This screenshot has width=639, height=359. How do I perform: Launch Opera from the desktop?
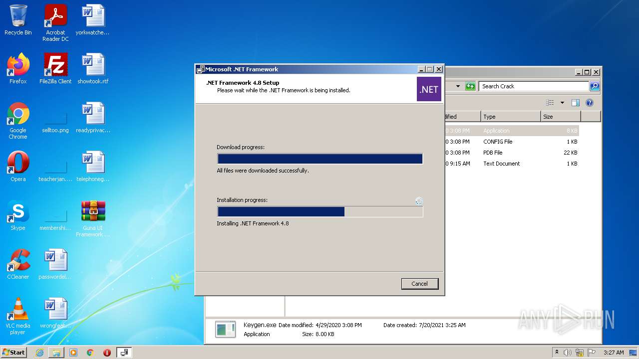(18, 167)
